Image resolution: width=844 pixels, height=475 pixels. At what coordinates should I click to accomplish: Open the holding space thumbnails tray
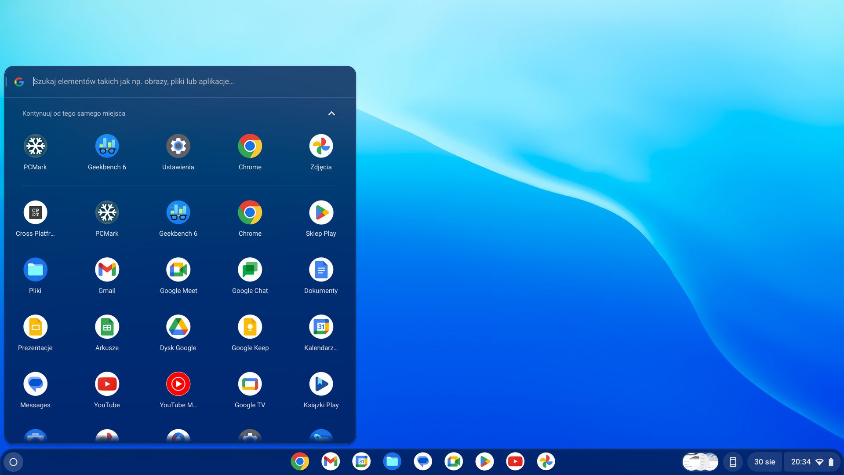point(700,462)
